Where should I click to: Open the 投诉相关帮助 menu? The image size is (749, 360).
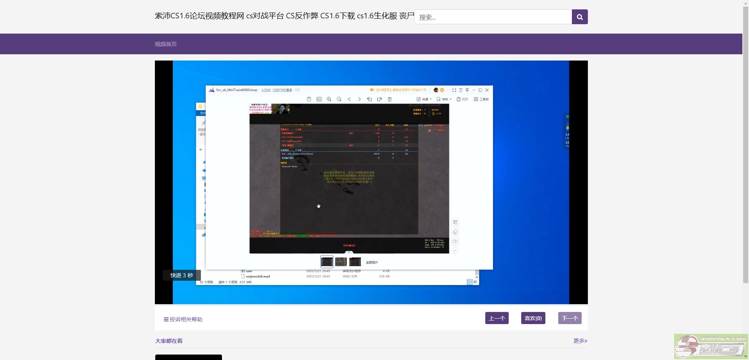pyautogui.click(x=183, y=319)
